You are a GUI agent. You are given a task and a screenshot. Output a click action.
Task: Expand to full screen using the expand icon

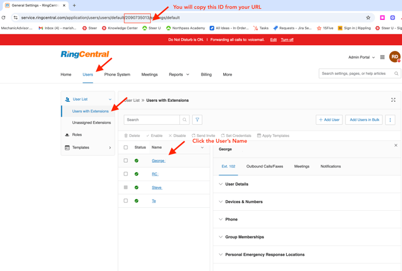(393, 100)
